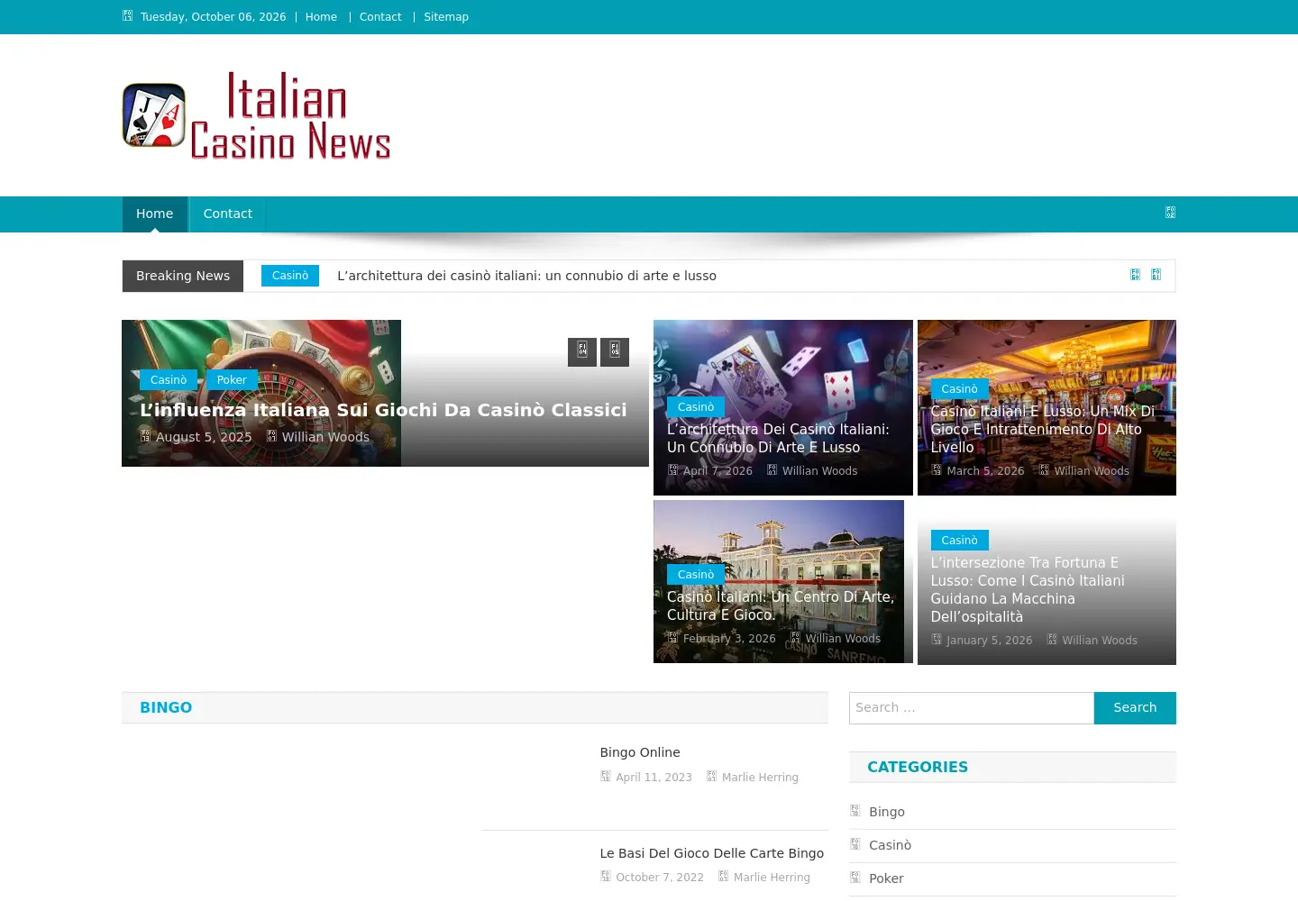Select the Home tab in the main menu
This screenshot has height=901, width=1298.
tap(155, 214)
